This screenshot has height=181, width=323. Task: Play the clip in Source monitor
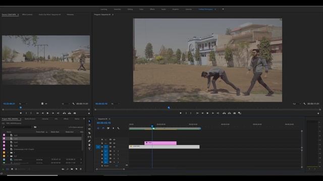coord(48,113)
